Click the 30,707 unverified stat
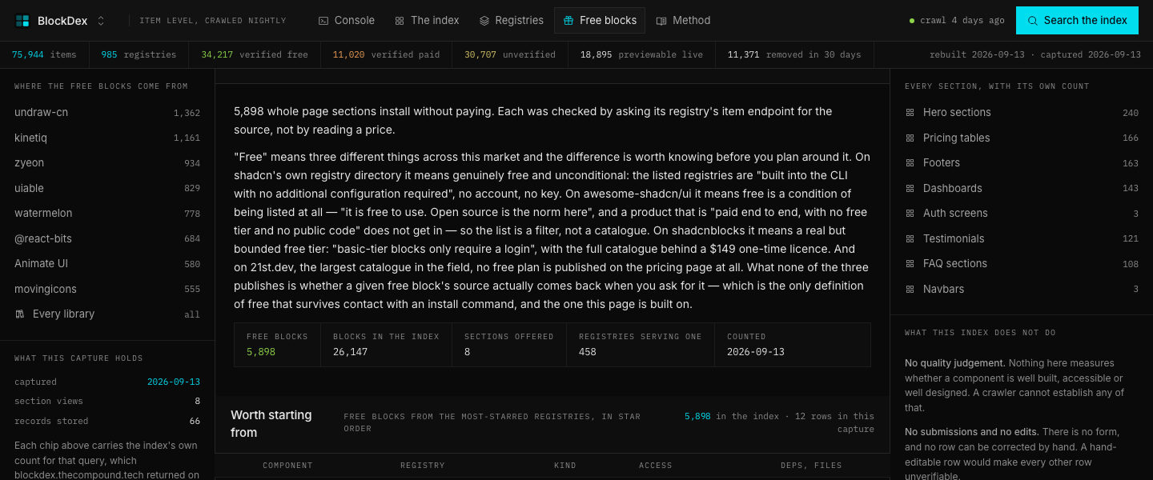Image resolution: width=1153 pixels, height=480 pixels. tap(510, 54)
